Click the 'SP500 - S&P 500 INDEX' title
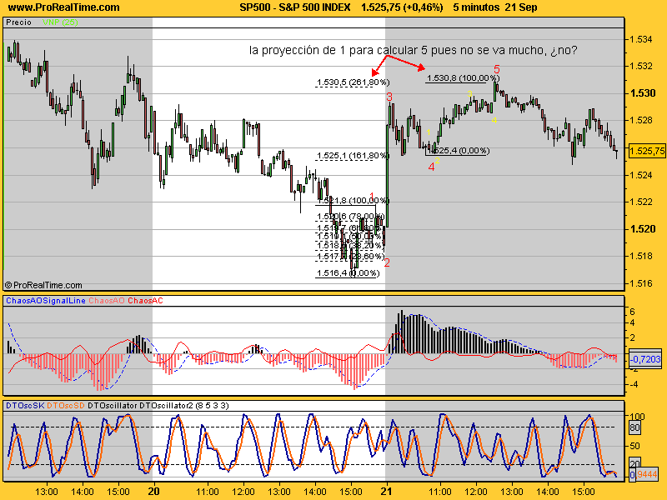 295,7
